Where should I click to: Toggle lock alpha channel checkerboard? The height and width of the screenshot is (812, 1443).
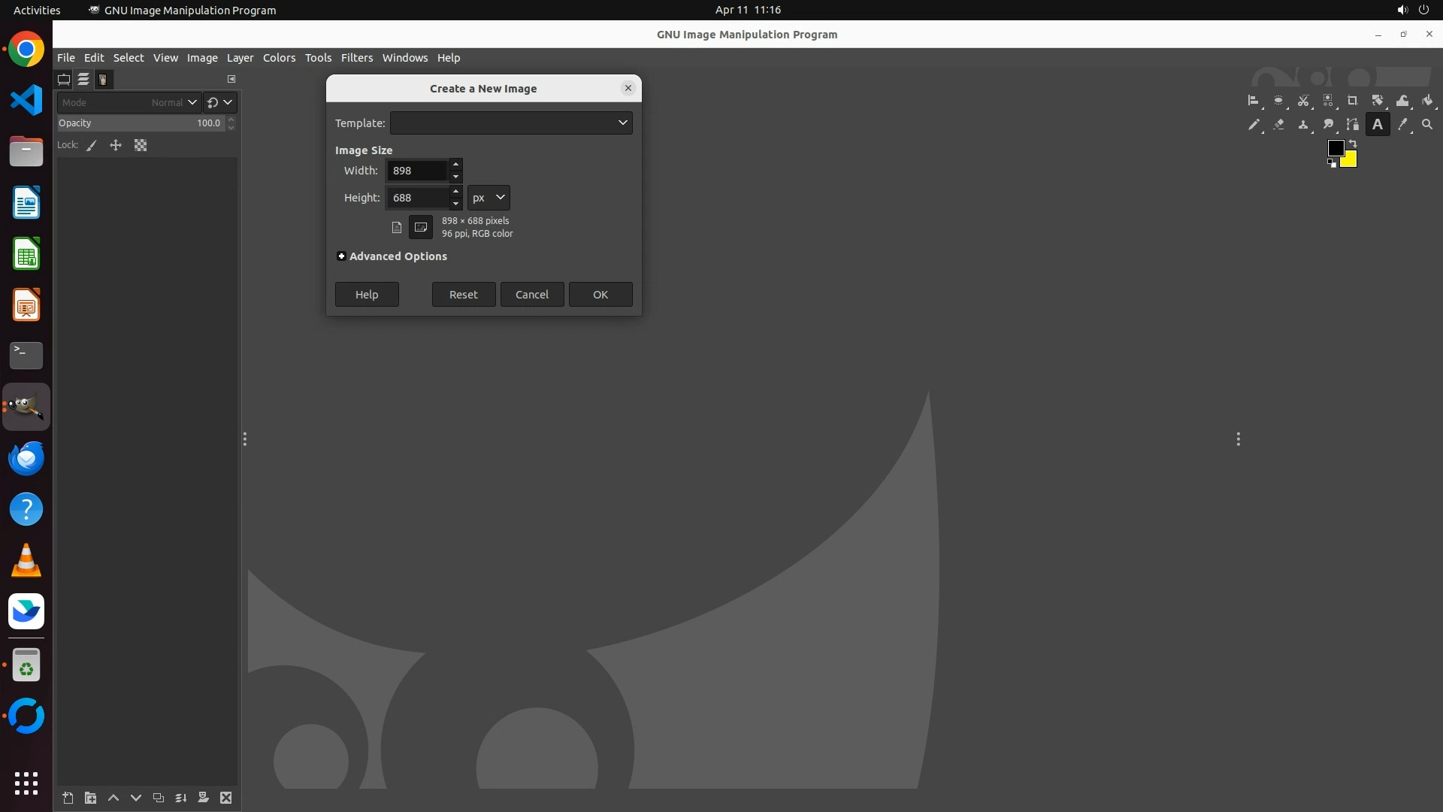141,146
